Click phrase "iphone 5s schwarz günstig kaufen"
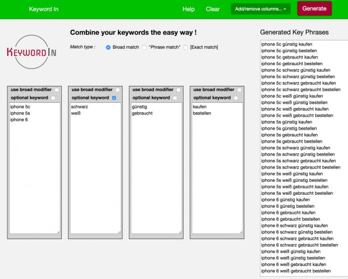This screenshot has height=279, width=348. 296,148
